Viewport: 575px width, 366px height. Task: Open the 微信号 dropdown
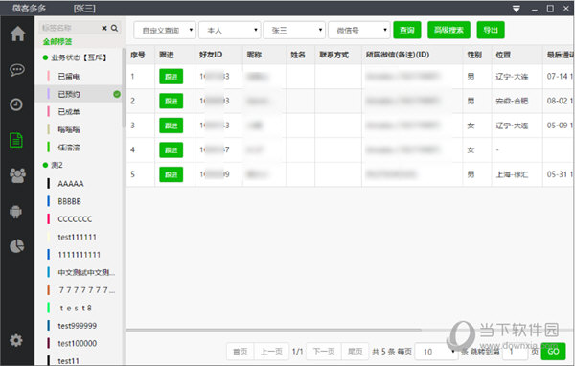tap(358, 30)
